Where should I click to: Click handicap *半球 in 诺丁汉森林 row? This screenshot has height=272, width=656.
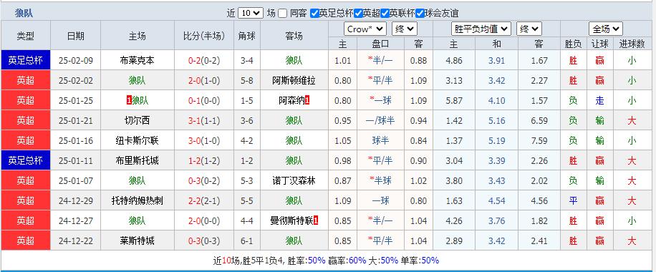click(380, 181)
